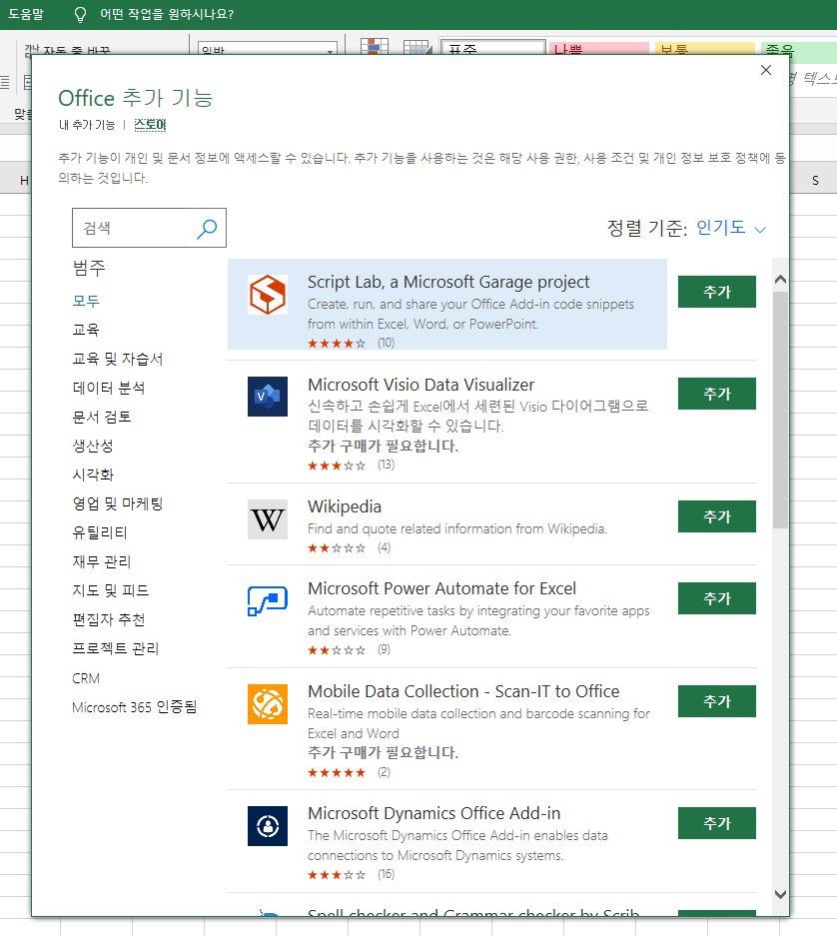The height and width of the screenshot is (936, 837).
Task: Select the 모두 category
Action: pos(86,301)
